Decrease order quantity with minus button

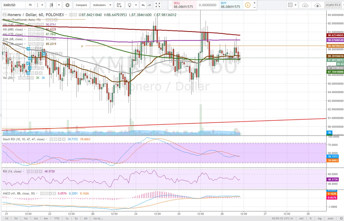(255, 8)
